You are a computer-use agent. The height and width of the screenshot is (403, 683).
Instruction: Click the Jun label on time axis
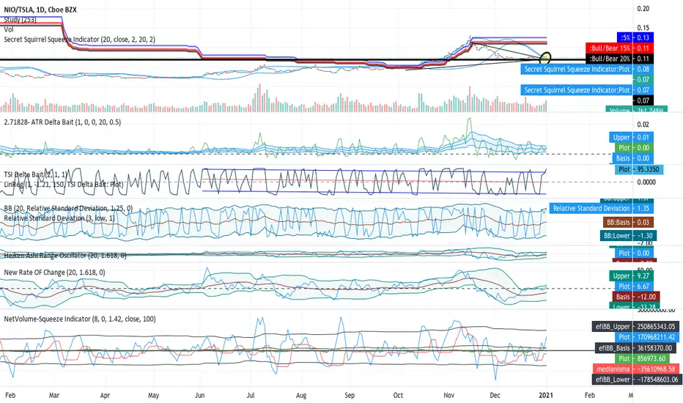click(199, 395)
